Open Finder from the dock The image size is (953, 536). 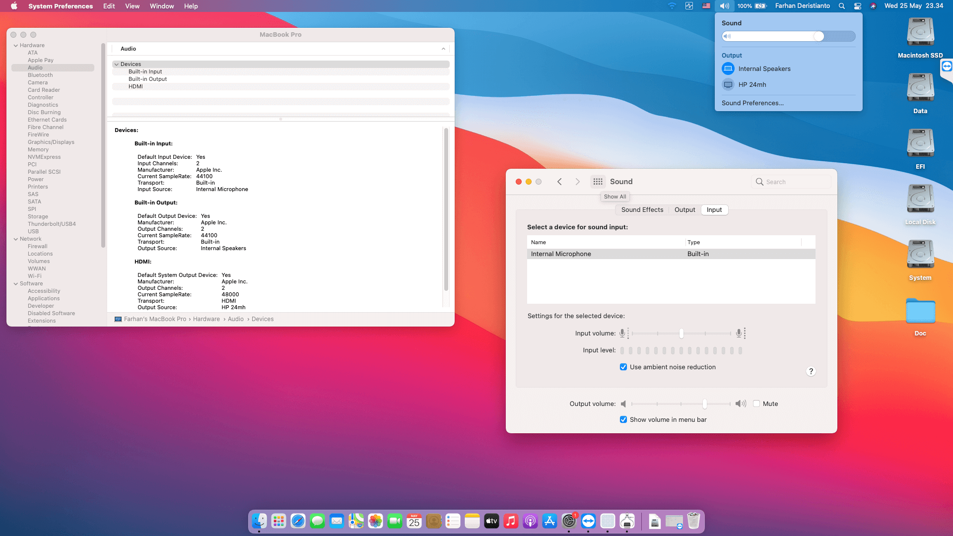coord(259,521)
